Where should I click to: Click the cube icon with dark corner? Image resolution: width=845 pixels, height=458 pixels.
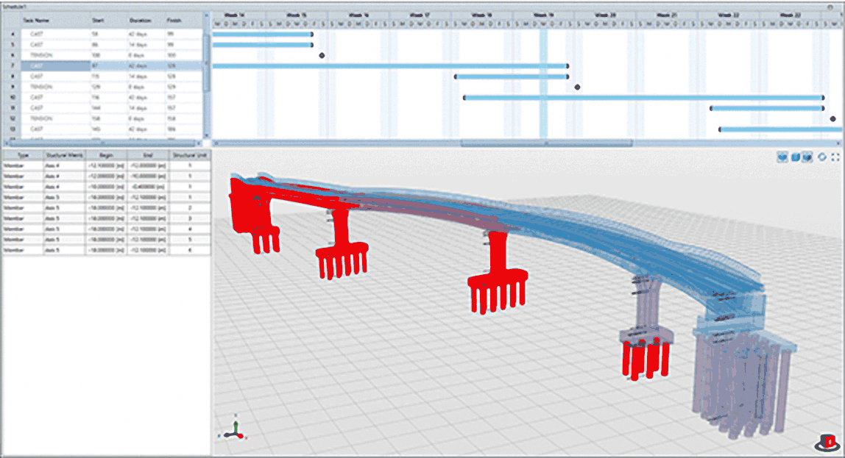point(807,157)
